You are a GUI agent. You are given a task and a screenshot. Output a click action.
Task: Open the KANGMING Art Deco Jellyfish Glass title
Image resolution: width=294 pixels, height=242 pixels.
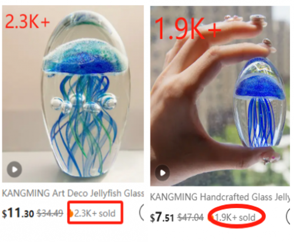(73, 193)
